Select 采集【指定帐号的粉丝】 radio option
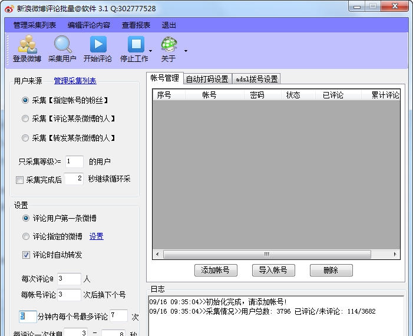The height and width of the screenshot is (336, 413). pos(25,100)
